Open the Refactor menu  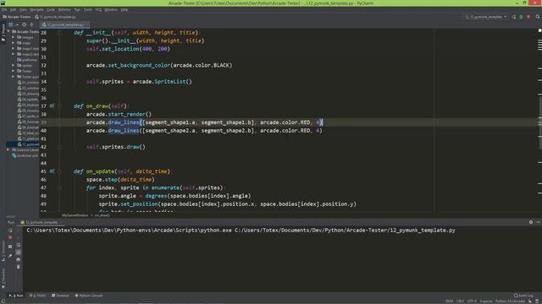(x=64, y=9)
